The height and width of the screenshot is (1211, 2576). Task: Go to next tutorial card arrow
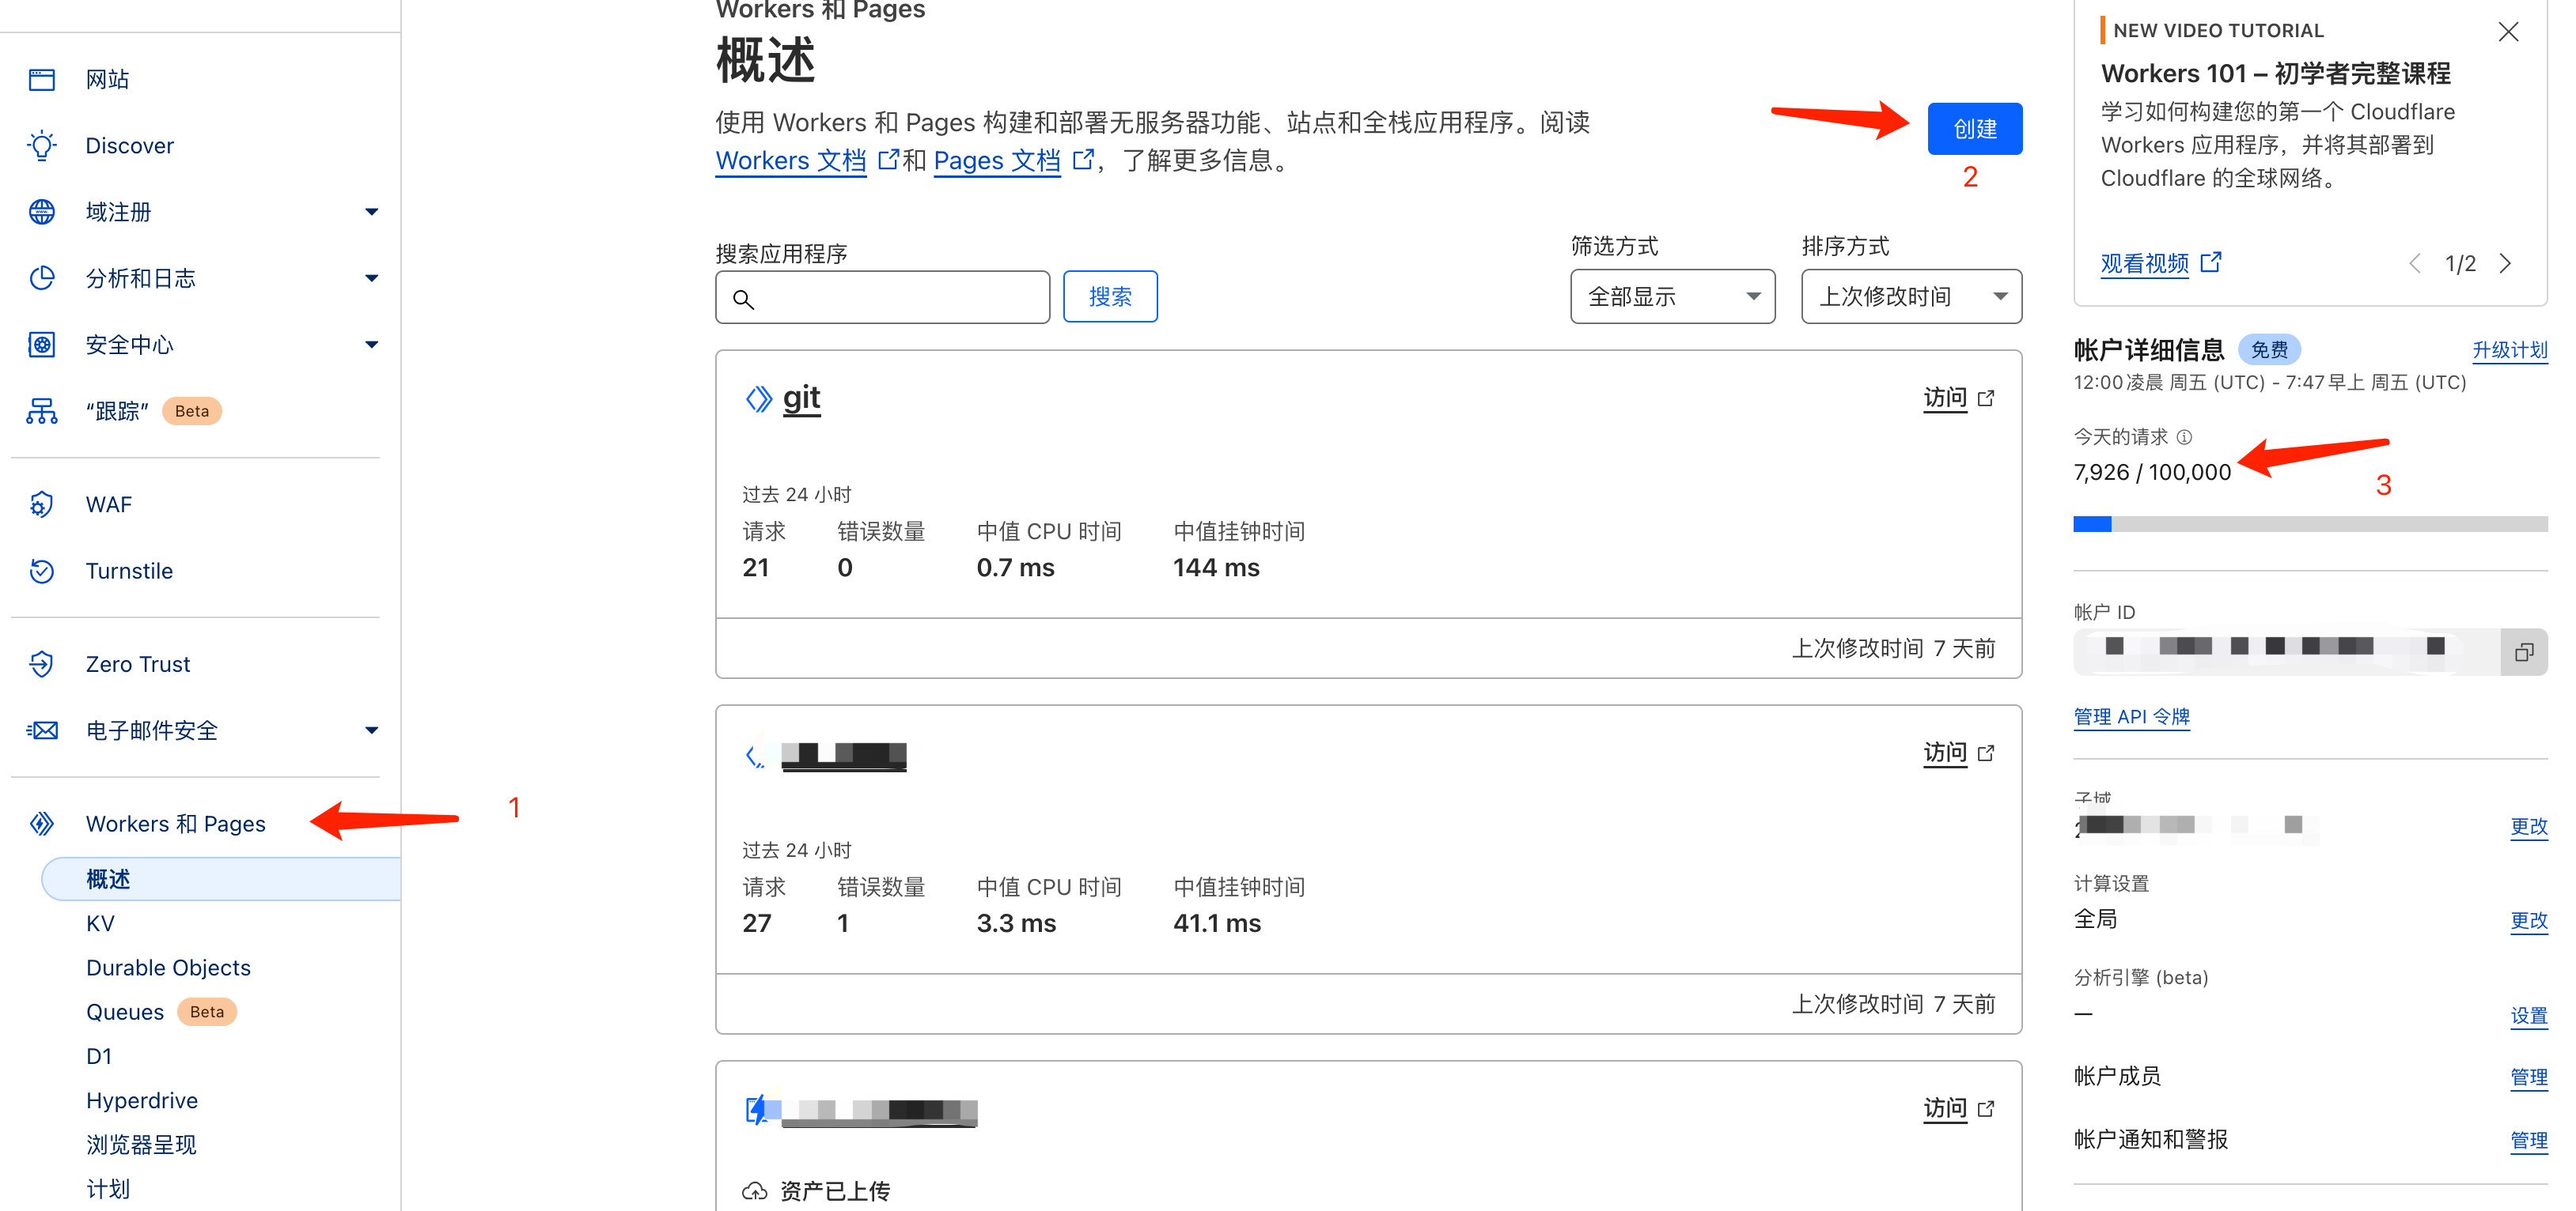click(x=2505, y=264)
